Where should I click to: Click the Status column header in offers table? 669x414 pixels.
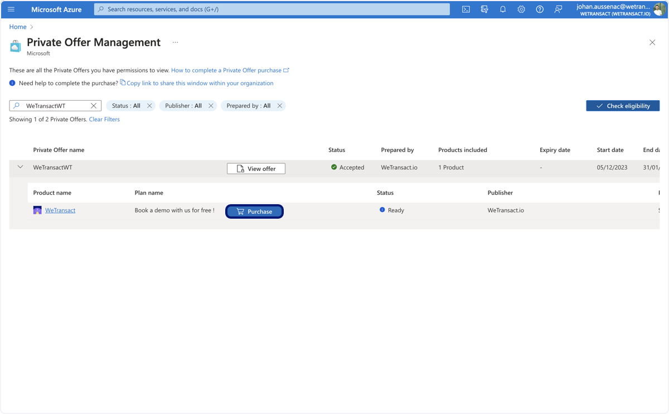point(337,150)
